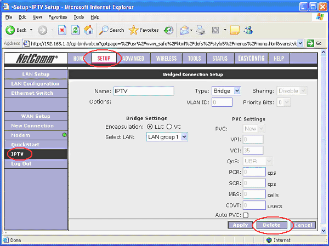Click Log Out in the sidebar

[x=36, y=164]
